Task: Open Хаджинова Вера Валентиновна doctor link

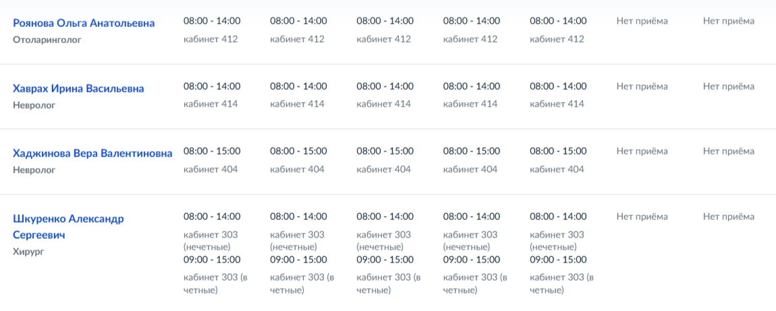Action: click(x=92, y=154)
